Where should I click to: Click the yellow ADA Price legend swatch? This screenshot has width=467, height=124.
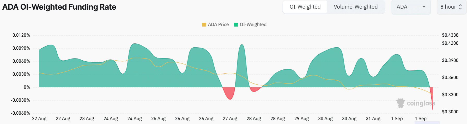coord(204,25)
